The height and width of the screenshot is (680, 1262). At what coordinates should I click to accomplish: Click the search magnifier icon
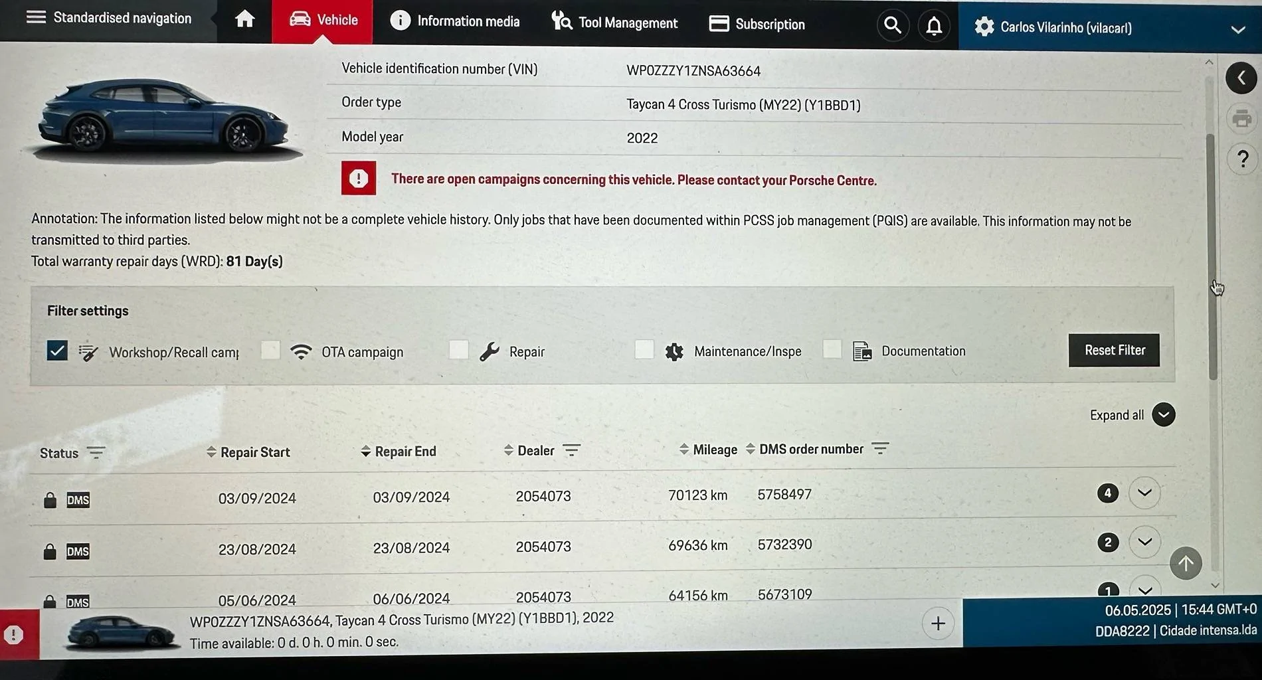893,26
